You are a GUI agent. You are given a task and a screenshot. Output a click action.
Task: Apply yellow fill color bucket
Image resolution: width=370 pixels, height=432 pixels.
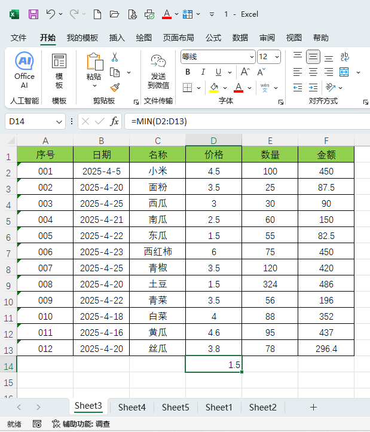(x=214, y=88)
